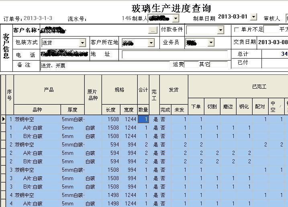Click the 地址 input field
Image resolution: width=288 pixels, height=207 pixels.
pyautogui.click(x=174, y=55)
